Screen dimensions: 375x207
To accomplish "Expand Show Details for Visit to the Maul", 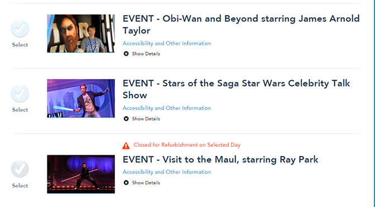I will 146,183.
